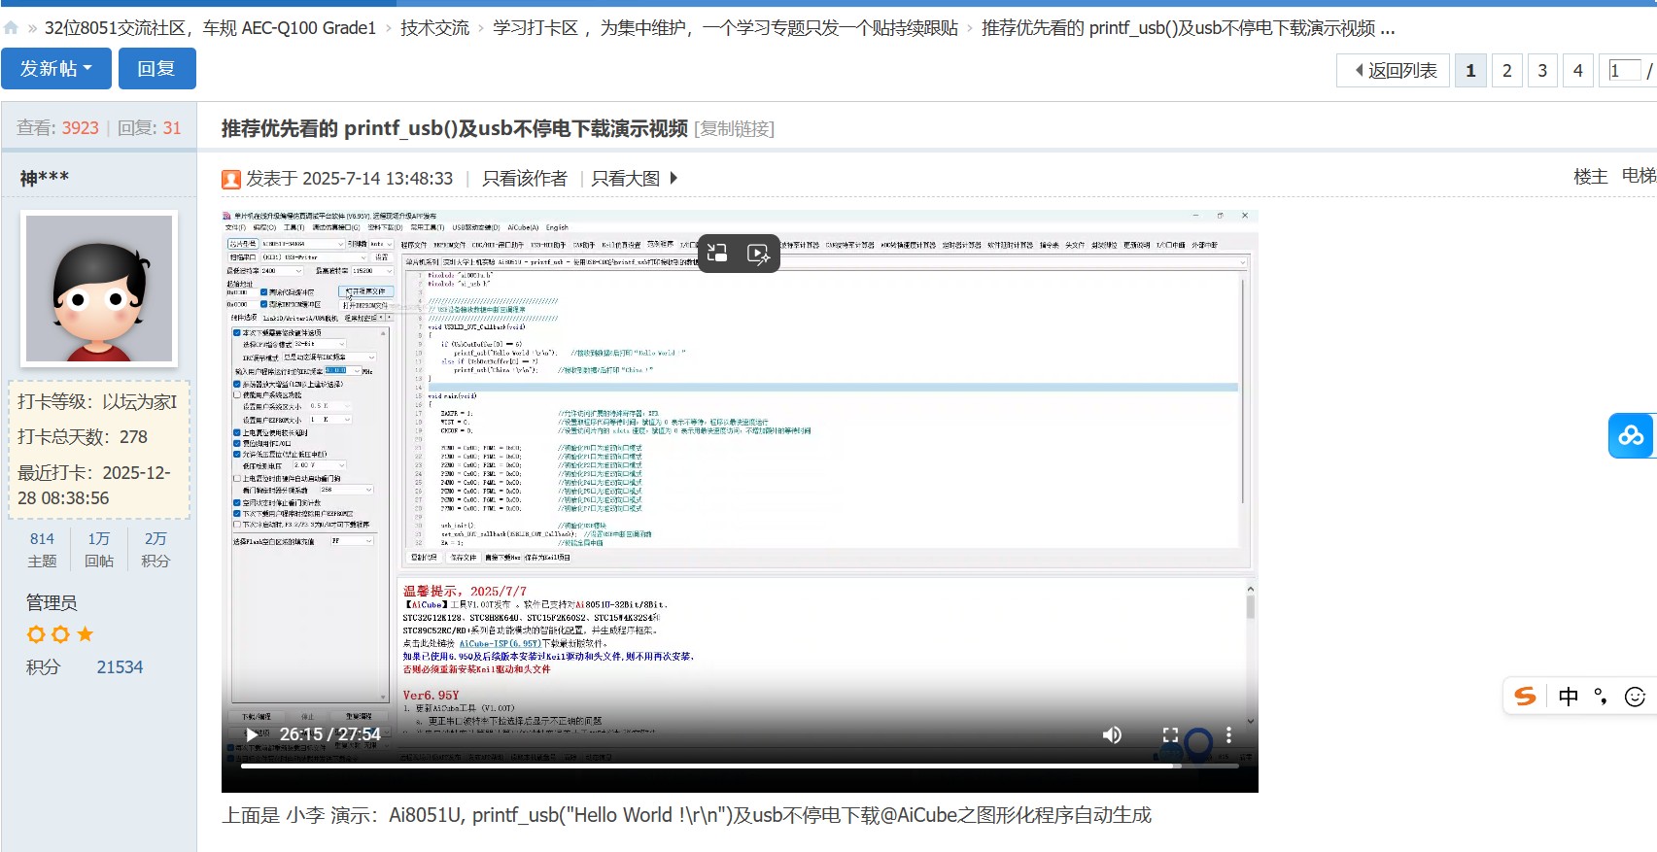1657x852 pixels.
Task: Click the 管理员 user group label
Action: (52, 602)
